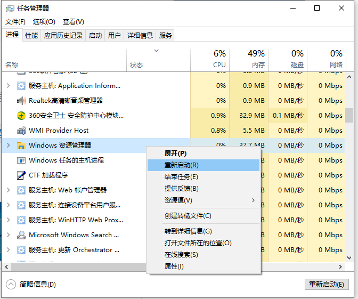Click the Microsoft Windows Search icon
The height and width of the screenshot is (299, 358).
point(21,235)
